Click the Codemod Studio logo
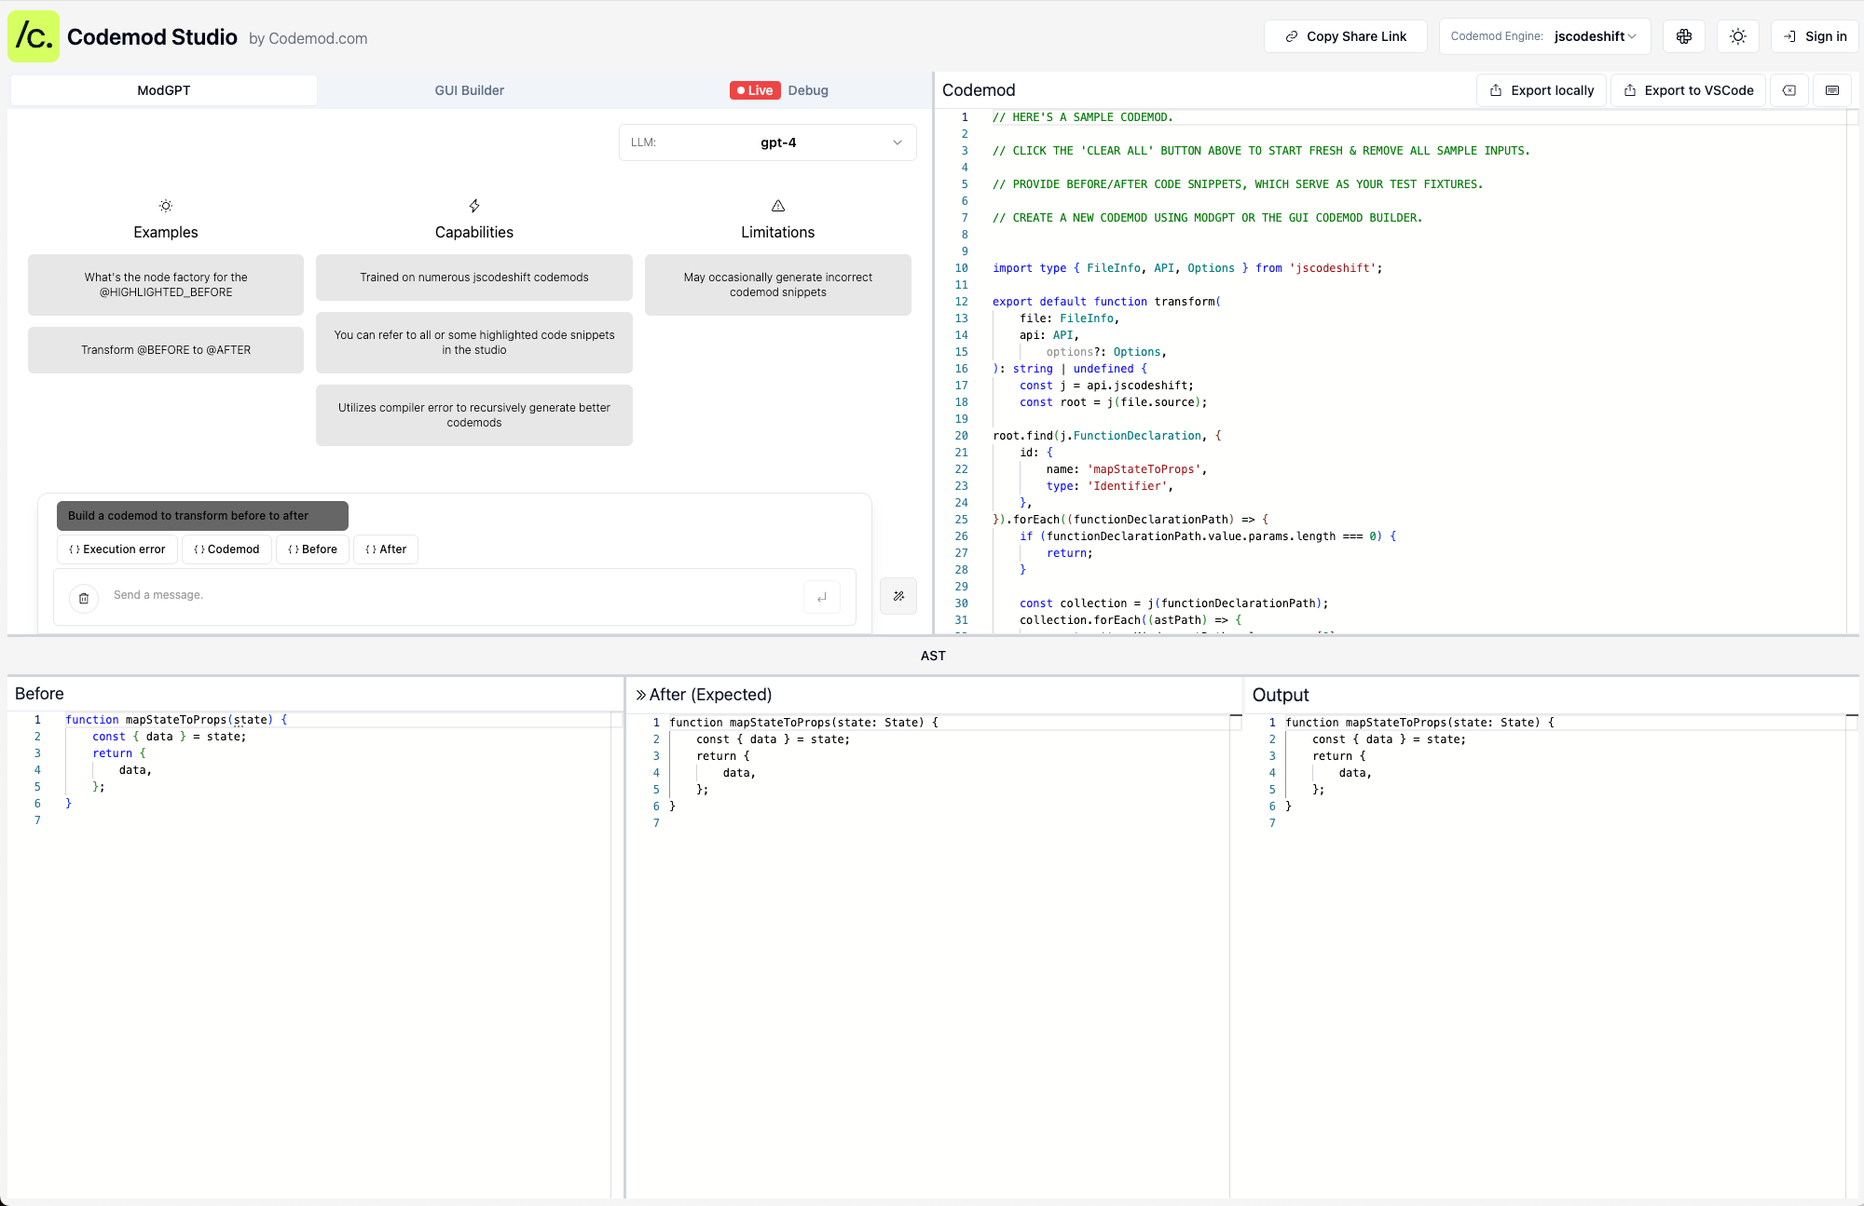This screenshot has height=1206, width=1864. (x=34, y=36)
